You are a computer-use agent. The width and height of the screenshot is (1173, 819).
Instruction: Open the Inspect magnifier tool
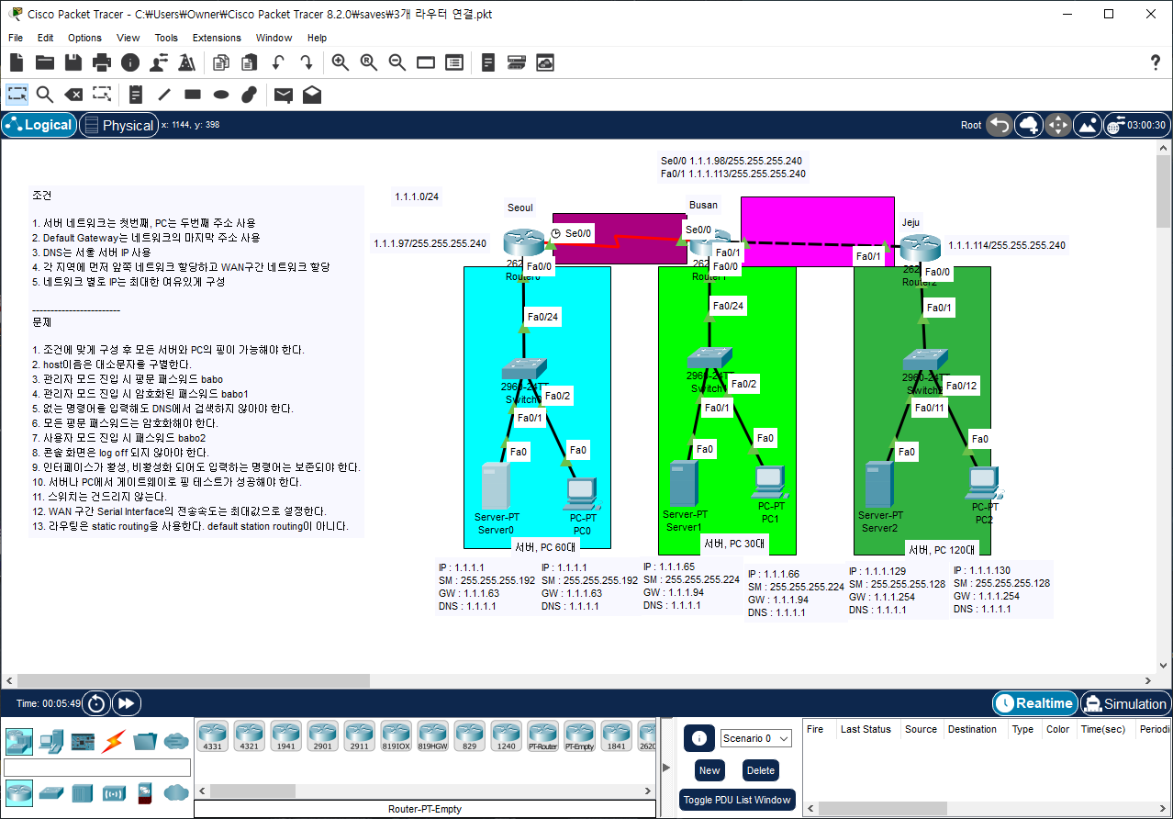(x=45, y=95)
